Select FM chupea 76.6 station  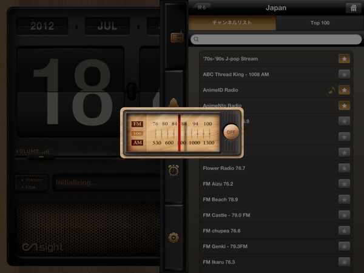(x=276, y=231)
